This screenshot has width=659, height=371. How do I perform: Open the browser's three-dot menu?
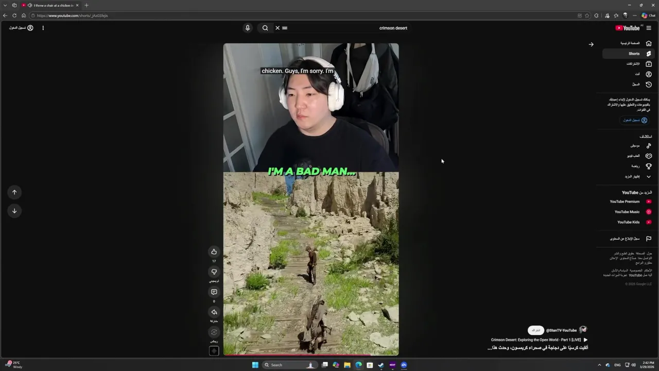[634, 15]
